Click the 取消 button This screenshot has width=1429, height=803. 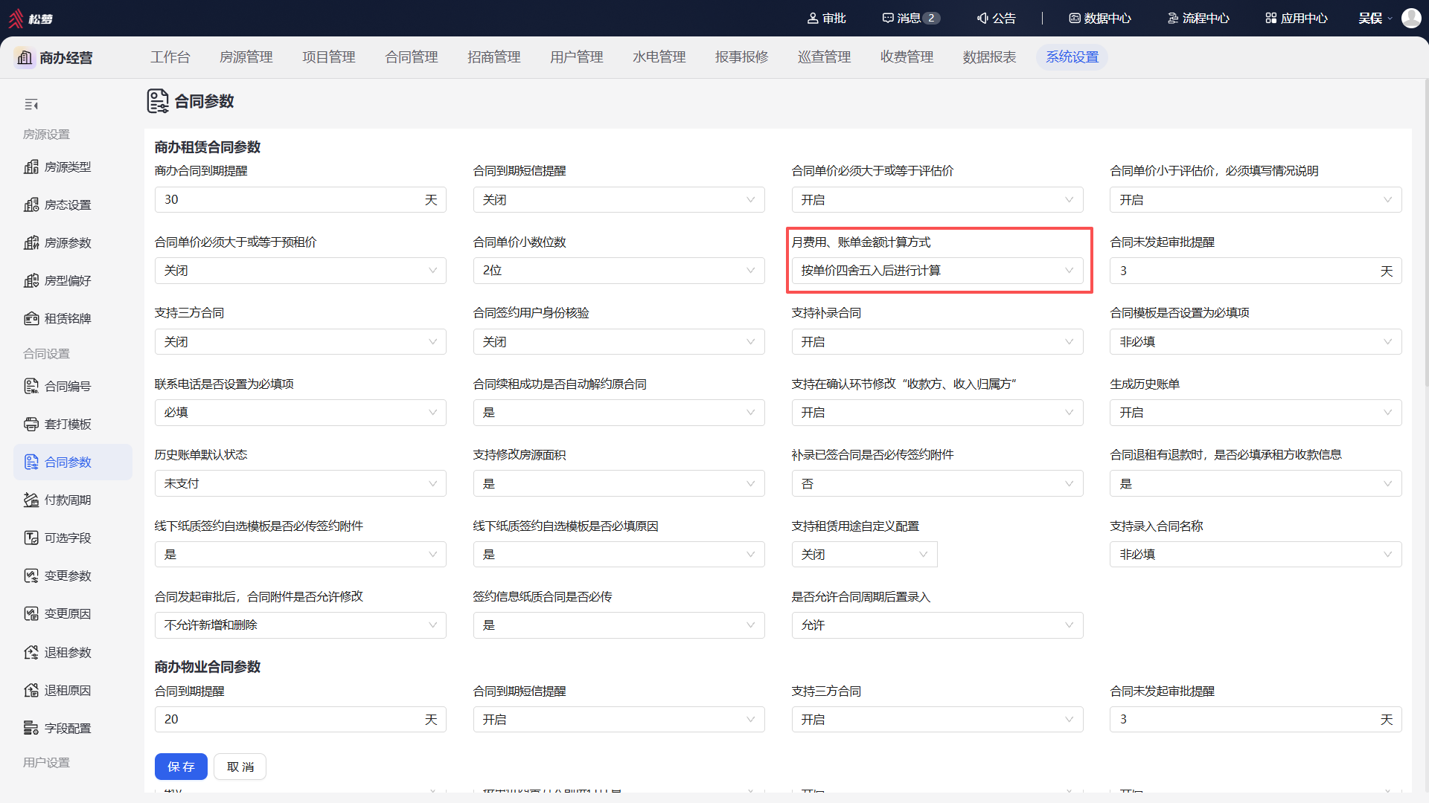pyautogui.click(x=240, y=767)
